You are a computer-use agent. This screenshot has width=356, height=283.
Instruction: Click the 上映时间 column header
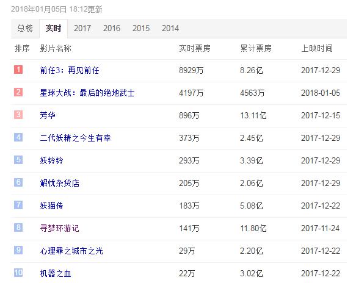(317, 48)
